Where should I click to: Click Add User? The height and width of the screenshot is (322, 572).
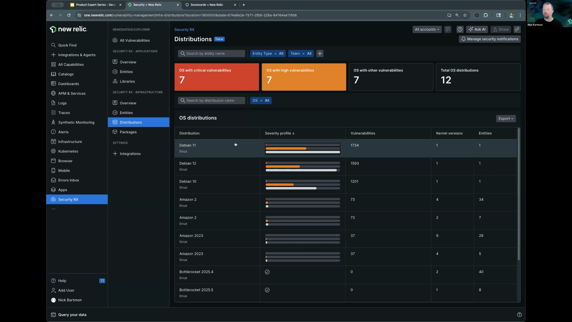pyautogui.click(x=66, y=290)
